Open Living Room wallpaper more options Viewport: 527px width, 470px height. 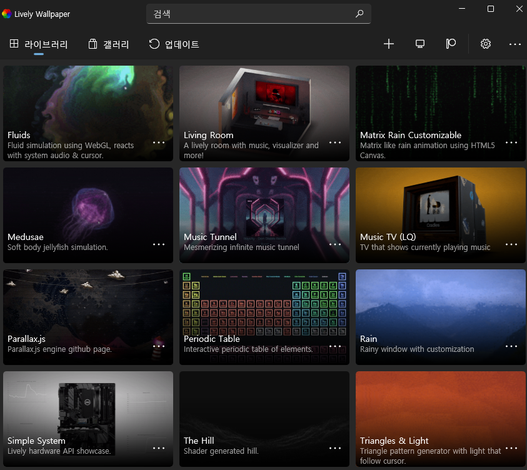click(x=334, y=142)
